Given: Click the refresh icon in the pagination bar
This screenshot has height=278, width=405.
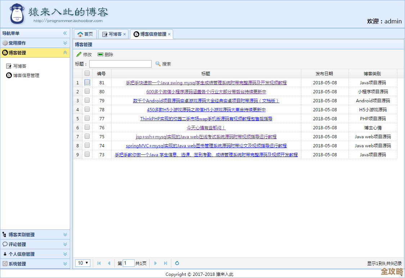Looking at the screenshot, I should click(177, 263).
